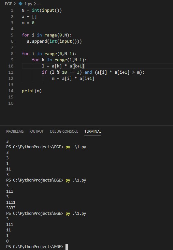The image size is (173, 250).
Task: Click the Python file icon in breadcrumb
Action: tap(21, 4)
